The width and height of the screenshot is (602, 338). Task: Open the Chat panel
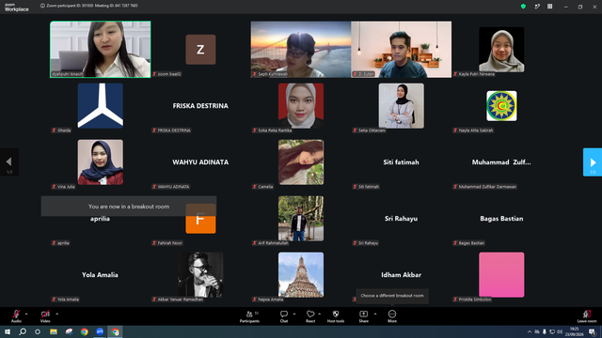(284, 316)
